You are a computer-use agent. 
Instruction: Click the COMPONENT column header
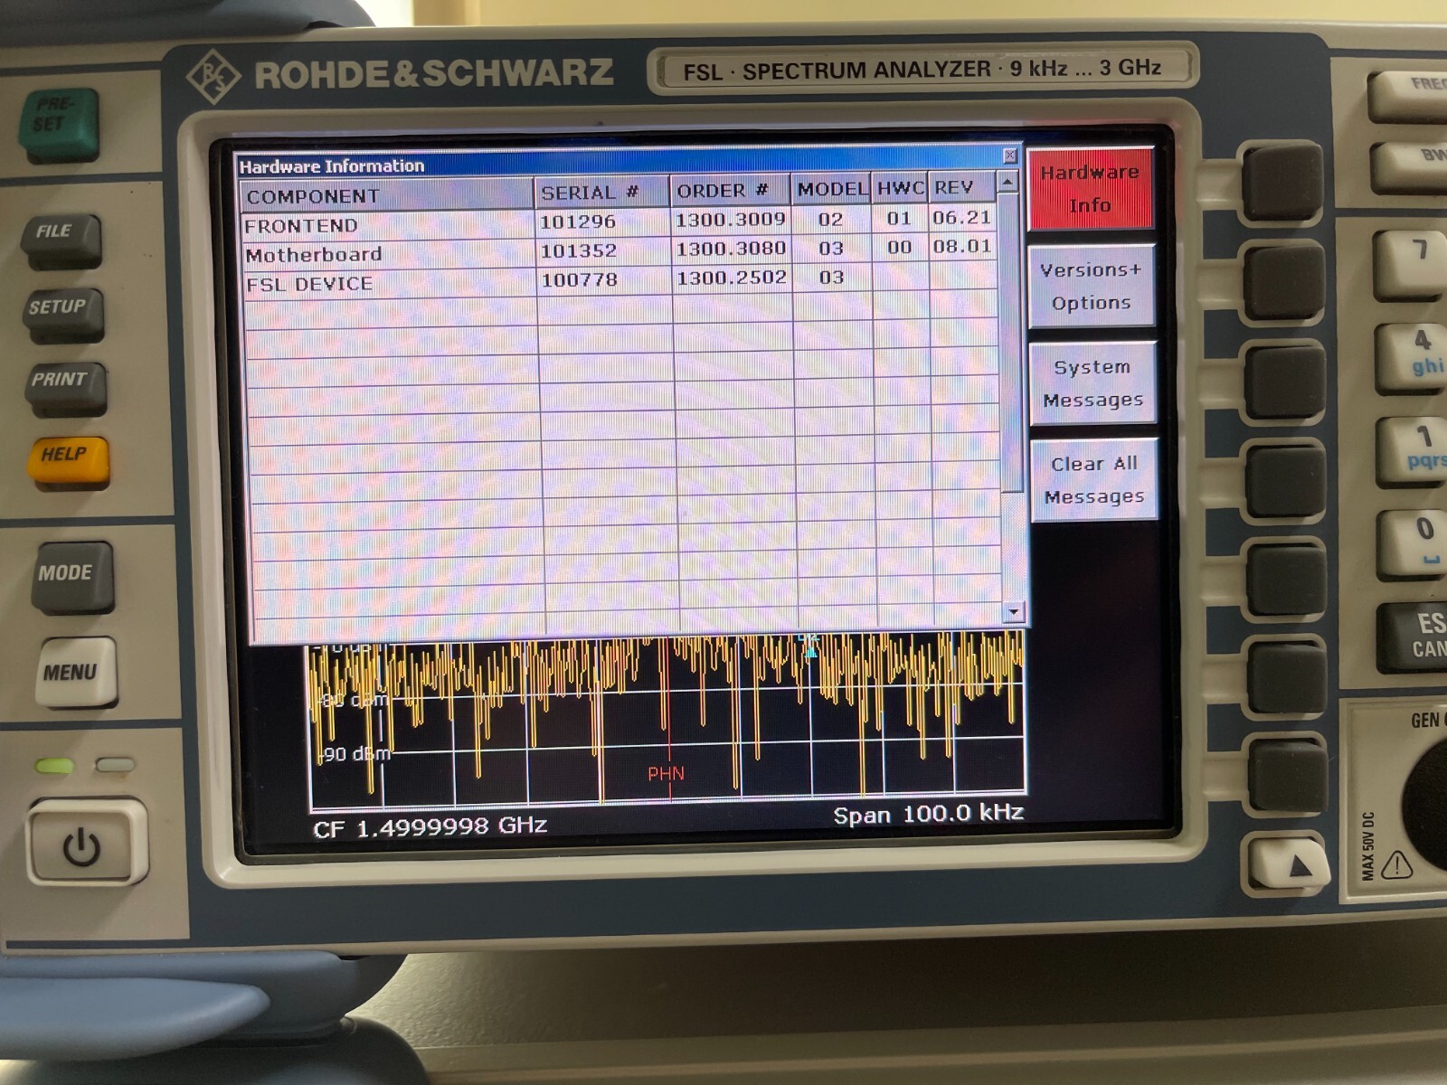pyautogui.click(x=387, y=194)
